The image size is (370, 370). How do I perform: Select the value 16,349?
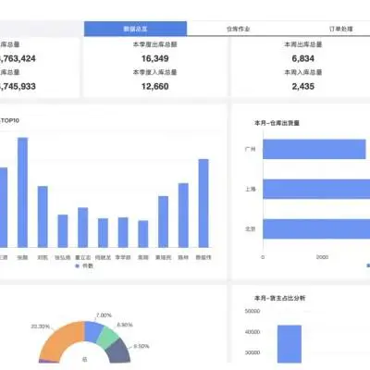(154, 58)
